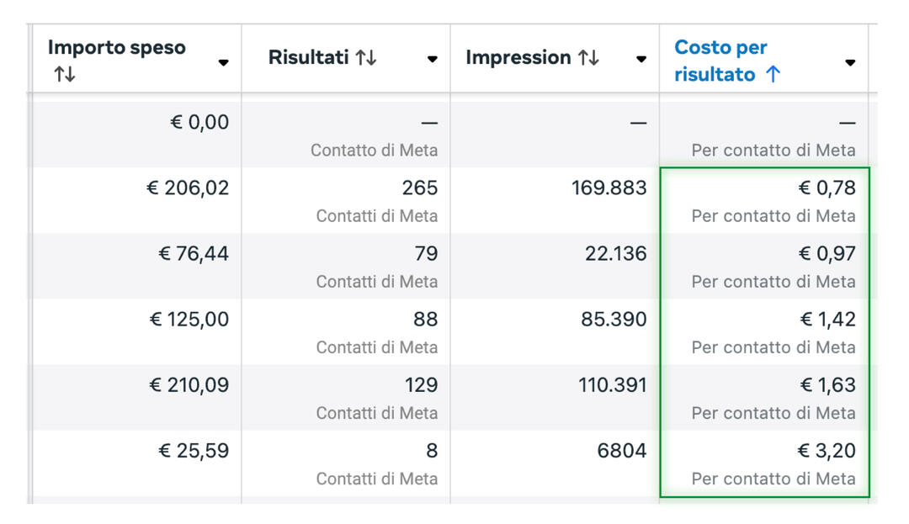The image size is (909, 524).
Task: Select the Risultati column header text
Action: pos(307,58)
